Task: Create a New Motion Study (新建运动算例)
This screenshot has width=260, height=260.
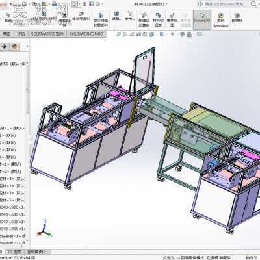Action: (x=144, y=19)
